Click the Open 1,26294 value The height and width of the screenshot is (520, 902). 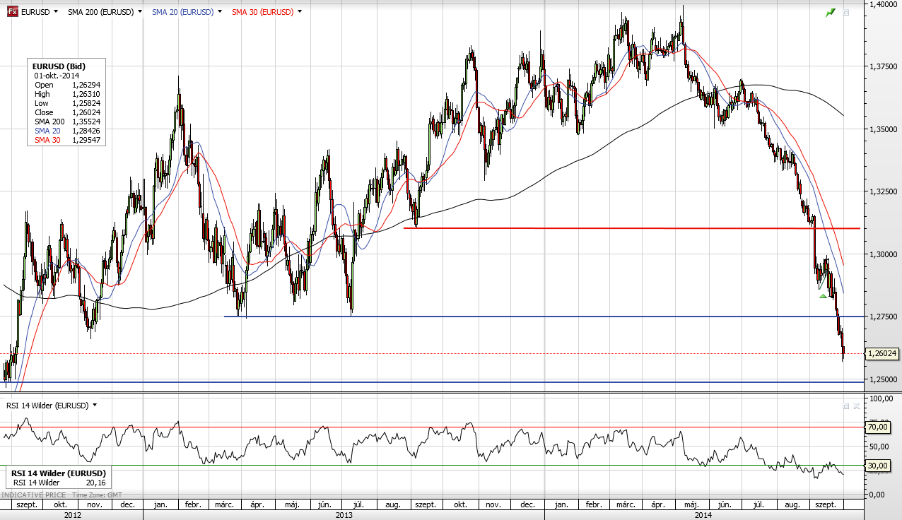pos(86,85)
